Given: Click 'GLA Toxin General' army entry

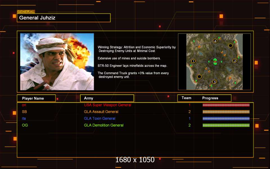Looking at the screenshot, I should coord(100,119).
